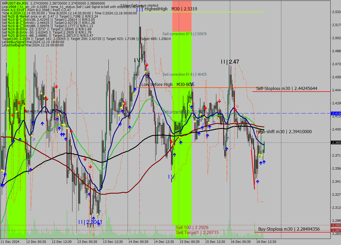Click the '11 Dec 2024' date label
Screen dimensions: 341x245
[10, 242]
